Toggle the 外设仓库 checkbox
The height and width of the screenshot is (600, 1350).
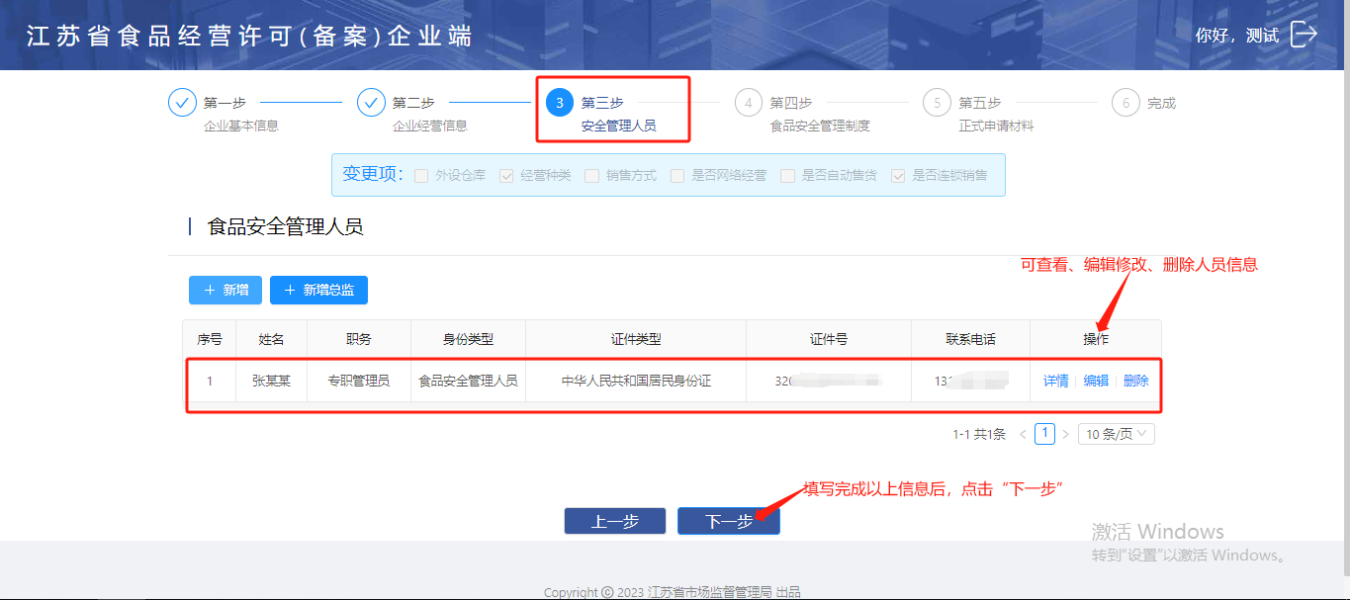pyautogui.click(x=421, y=176)
